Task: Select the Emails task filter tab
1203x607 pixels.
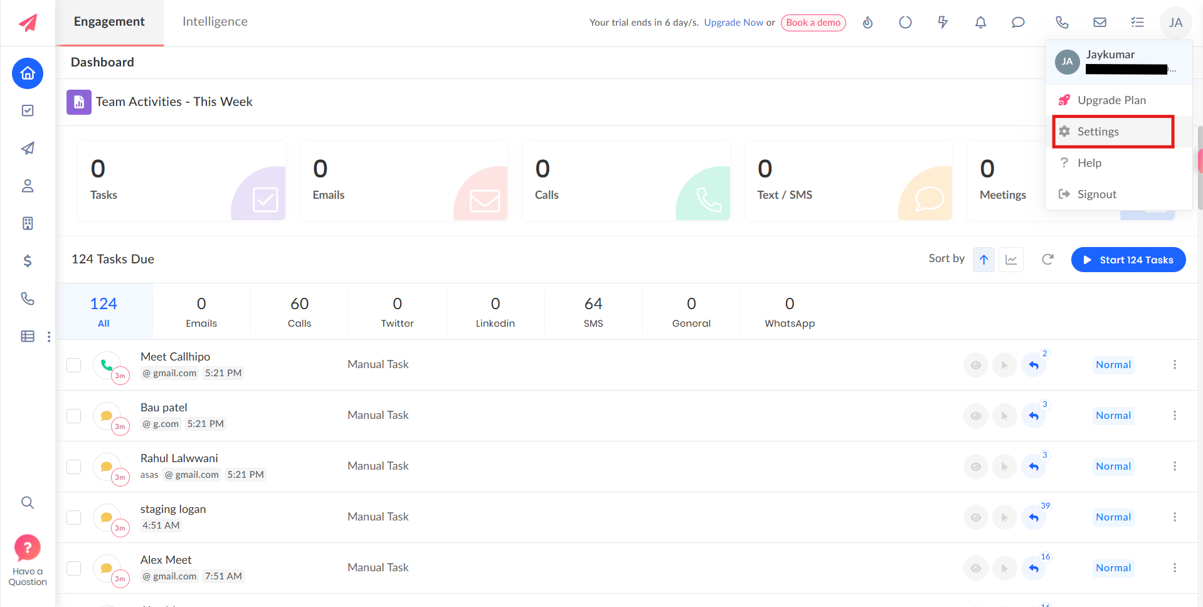Action: (201, 312)
